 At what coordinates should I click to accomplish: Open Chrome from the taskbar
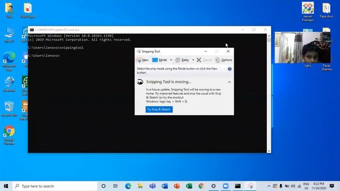click(201, 186)
